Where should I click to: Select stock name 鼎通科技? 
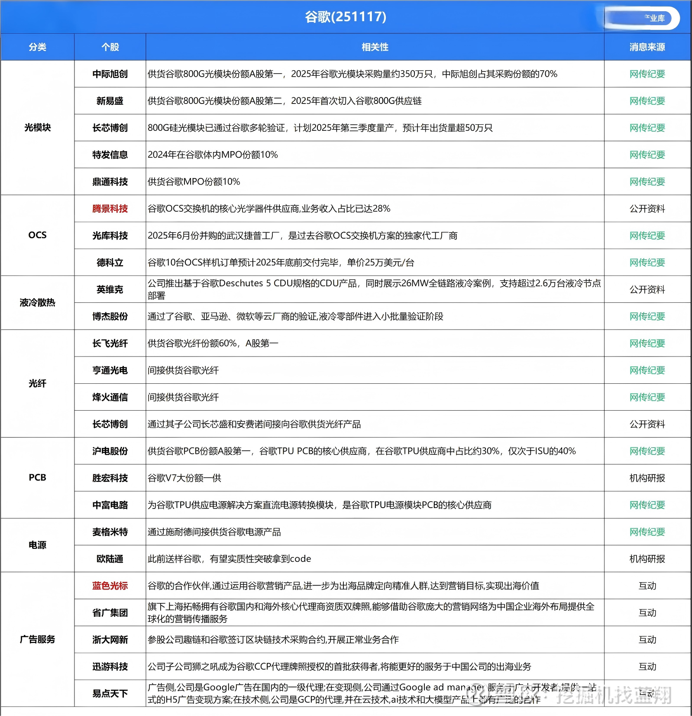[x=110, y=181]
